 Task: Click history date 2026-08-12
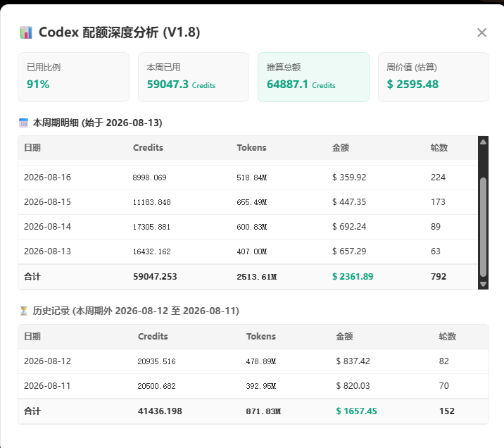(x=48, y=361)
